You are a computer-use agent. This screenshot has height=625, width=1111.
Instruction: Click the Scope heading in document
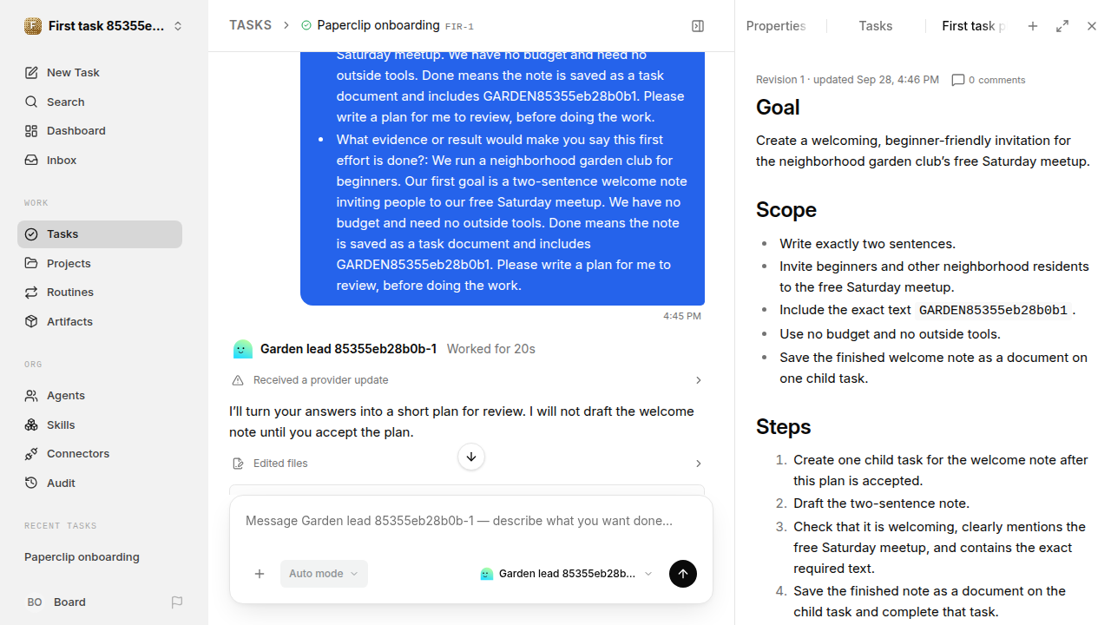pyautogui.click(x=786, y=210)
